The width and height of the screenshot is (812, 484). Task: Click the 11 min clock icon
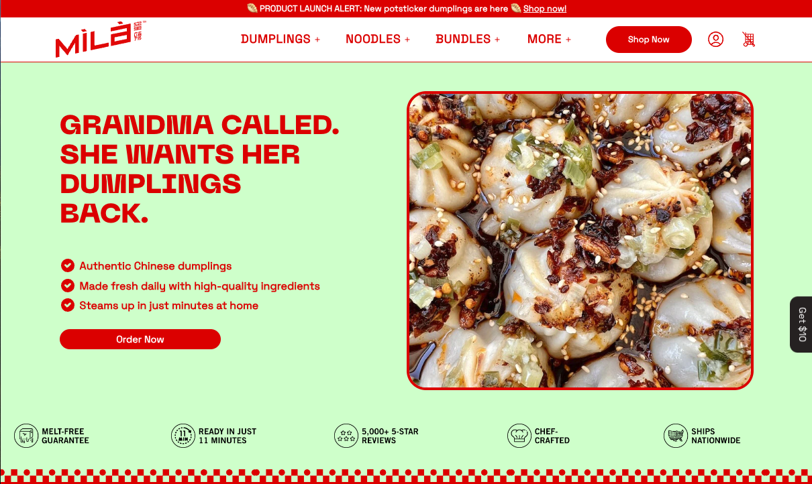click(183, 436)
